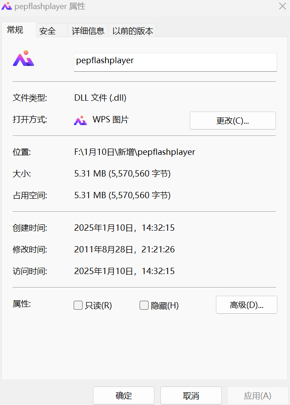Click the 文件类型: label
This screenshot has width=290, height=405.
(x=30, y=98)
